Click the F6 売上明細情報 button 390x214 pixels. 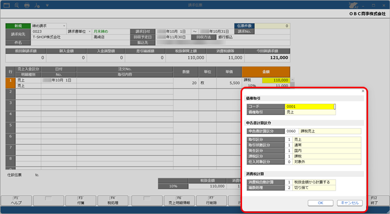coord(179,201)
